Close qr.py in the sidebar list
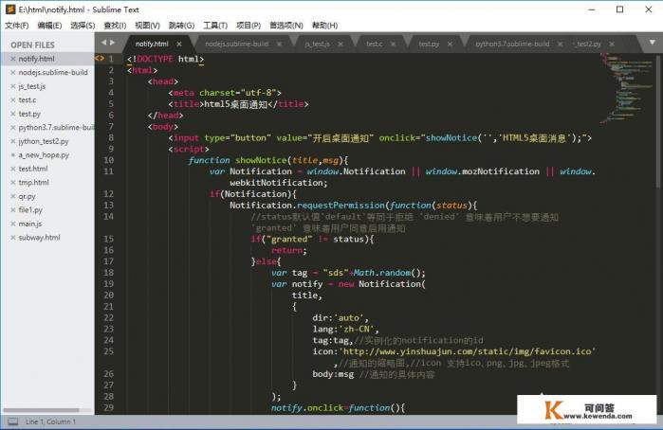Screen dimensions: 663x430 (13, 196)
